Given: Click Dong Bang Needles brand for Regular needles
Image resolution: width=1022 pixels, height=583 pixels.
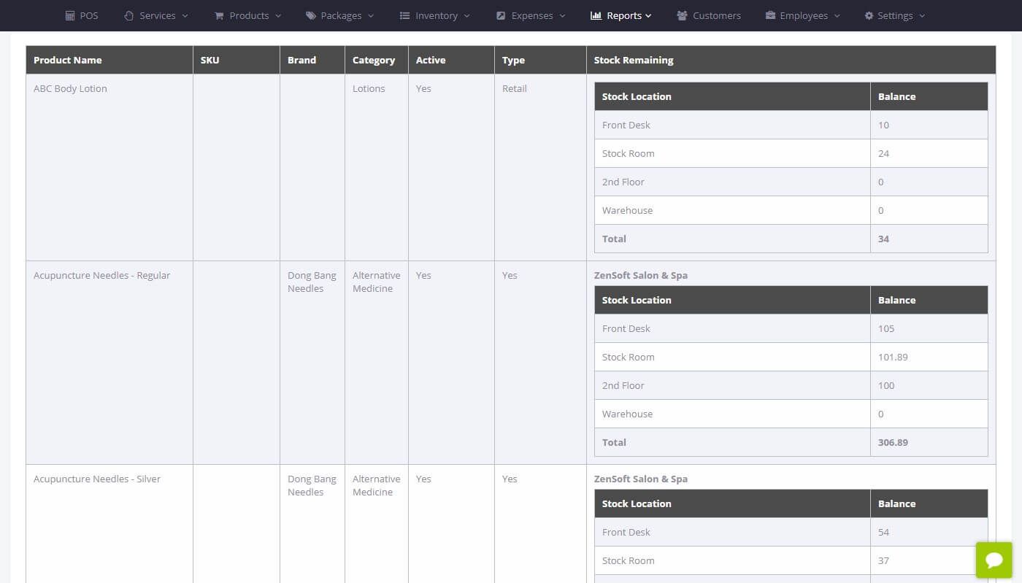Looking at the screenshot, I should click(x=312, y=282).
